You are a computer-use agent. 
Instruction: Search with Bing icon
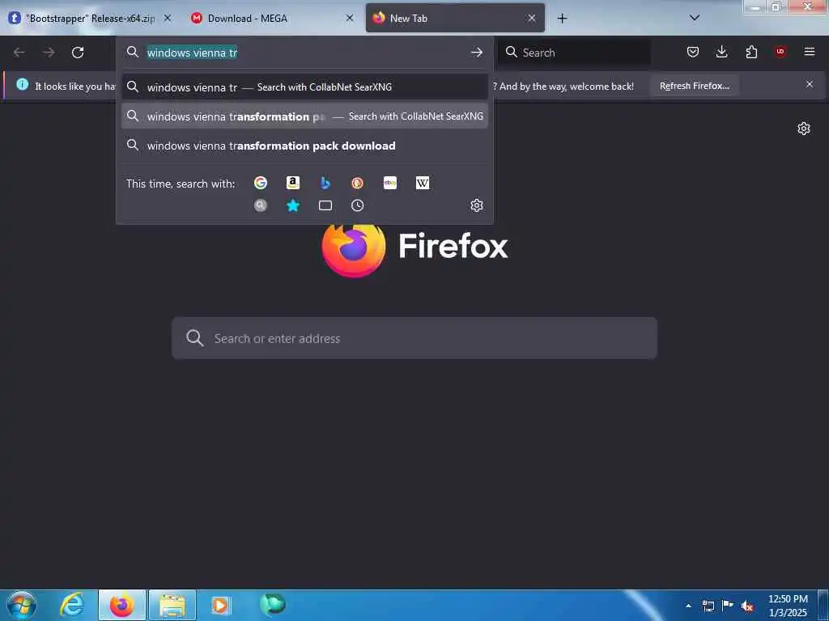325,183
